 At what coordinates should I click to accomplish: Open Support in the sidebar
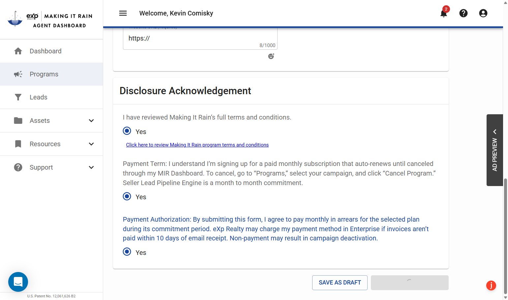51,167
